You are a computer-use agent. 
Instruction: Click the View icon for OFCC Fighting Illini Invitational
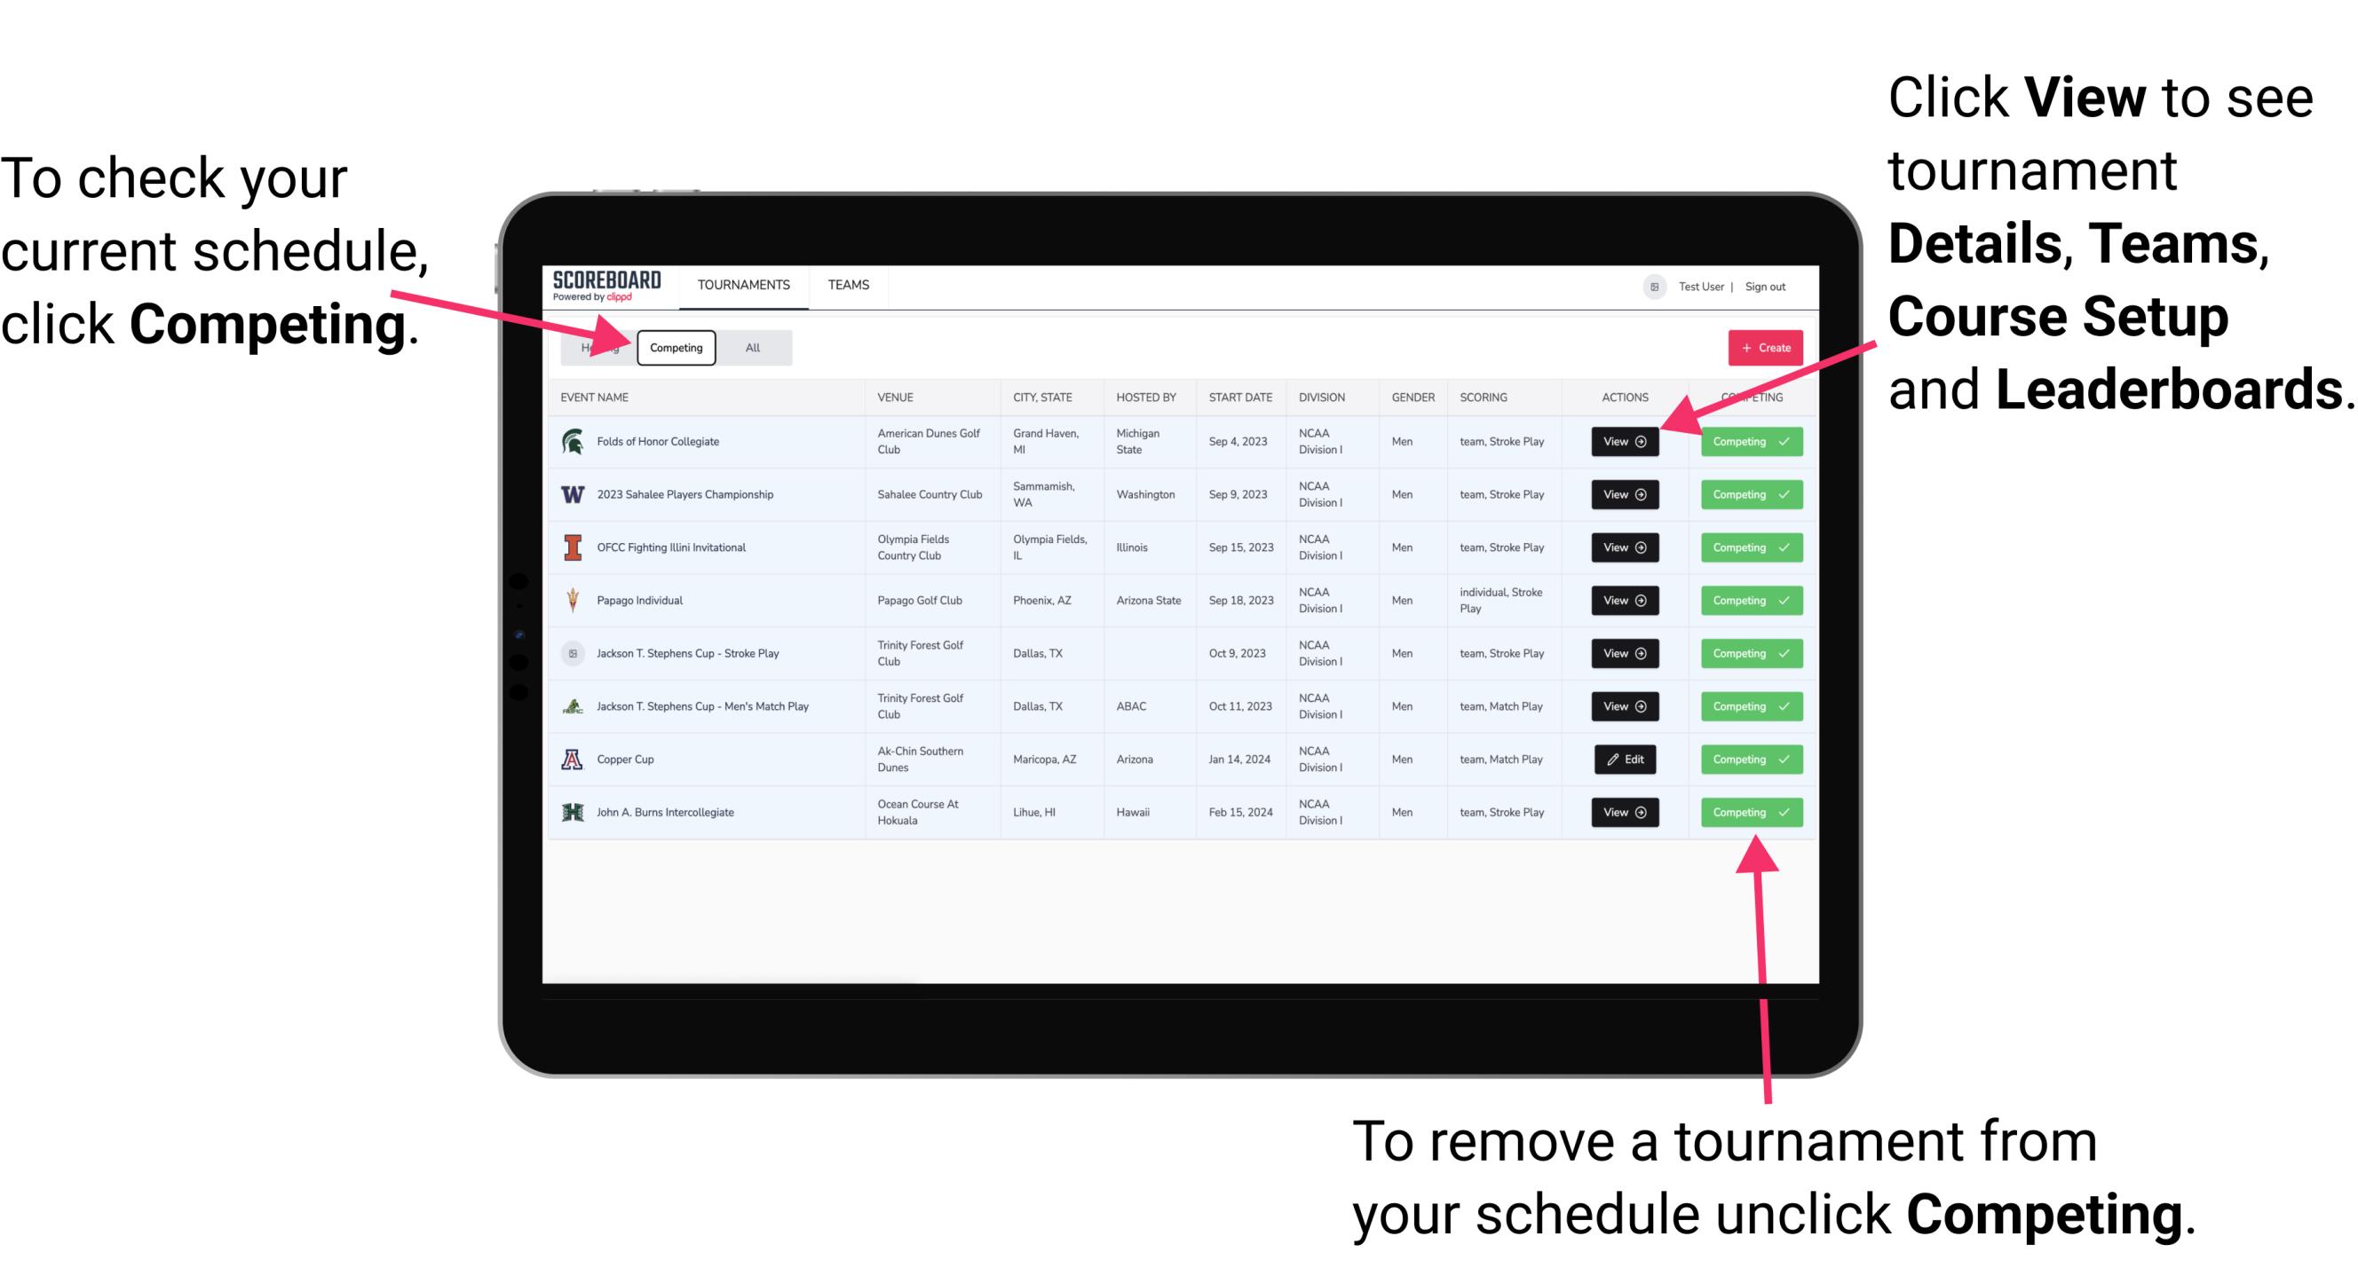point(1624,548)
